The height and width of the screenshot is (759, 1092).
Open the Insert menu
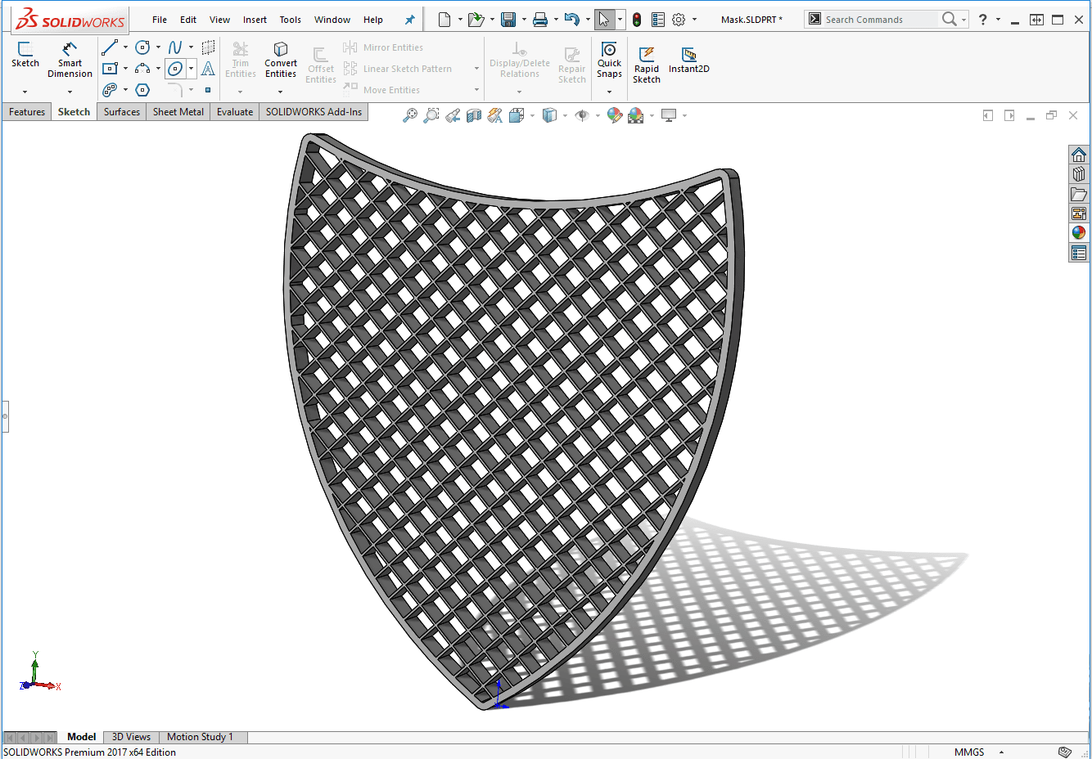coord(255,20)
